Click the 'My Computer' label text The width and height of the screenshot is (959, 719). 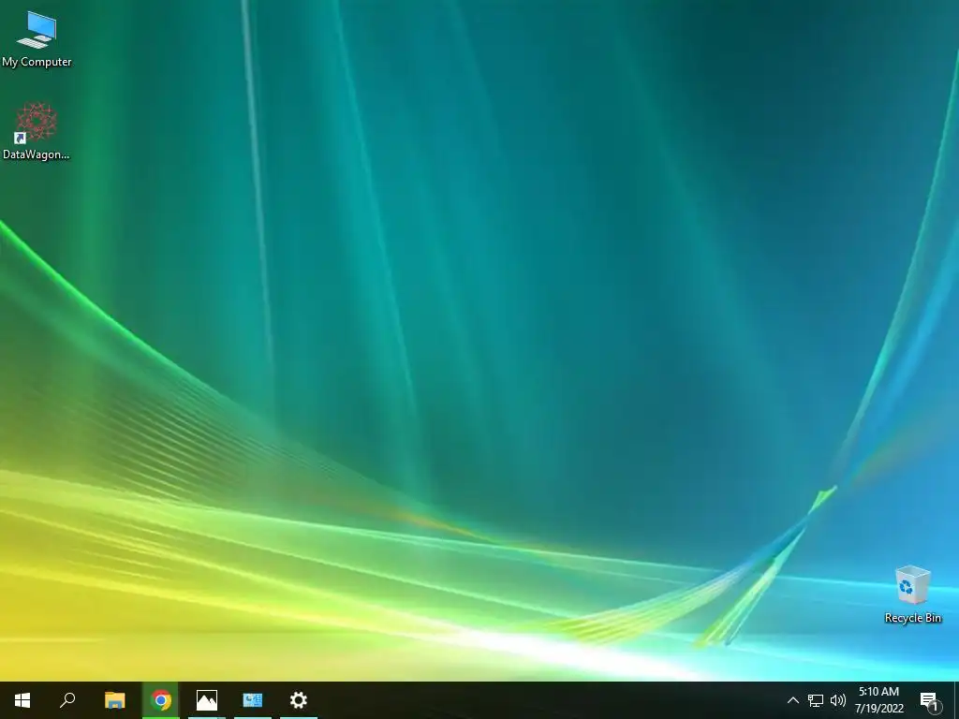point(37,62)
